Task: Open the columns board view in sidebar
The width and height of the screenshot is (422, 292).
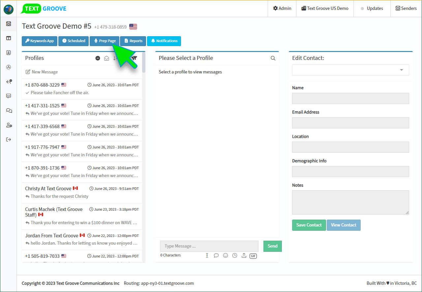Action: pyautogui.click(x=9, y=38)
